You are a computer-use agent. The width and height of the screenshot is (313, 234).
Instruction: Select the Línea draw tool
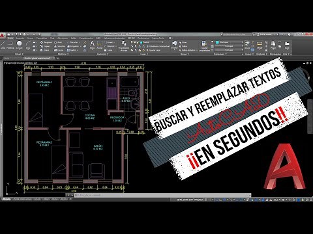pos(3,45)
